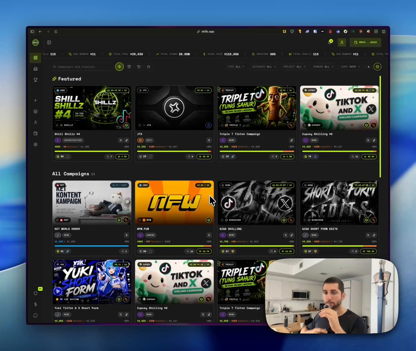Click the KET WORLD ORDER blue progress bar
The height and width of the screenshot is (351, 416).
(x=92, y=246)
